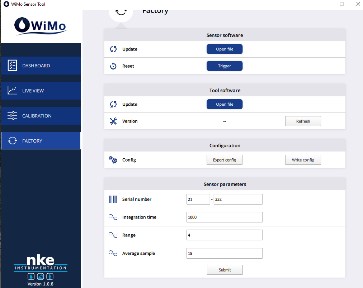Click the Config label
This screenshot has width=363, height=288.
[129, 160]
